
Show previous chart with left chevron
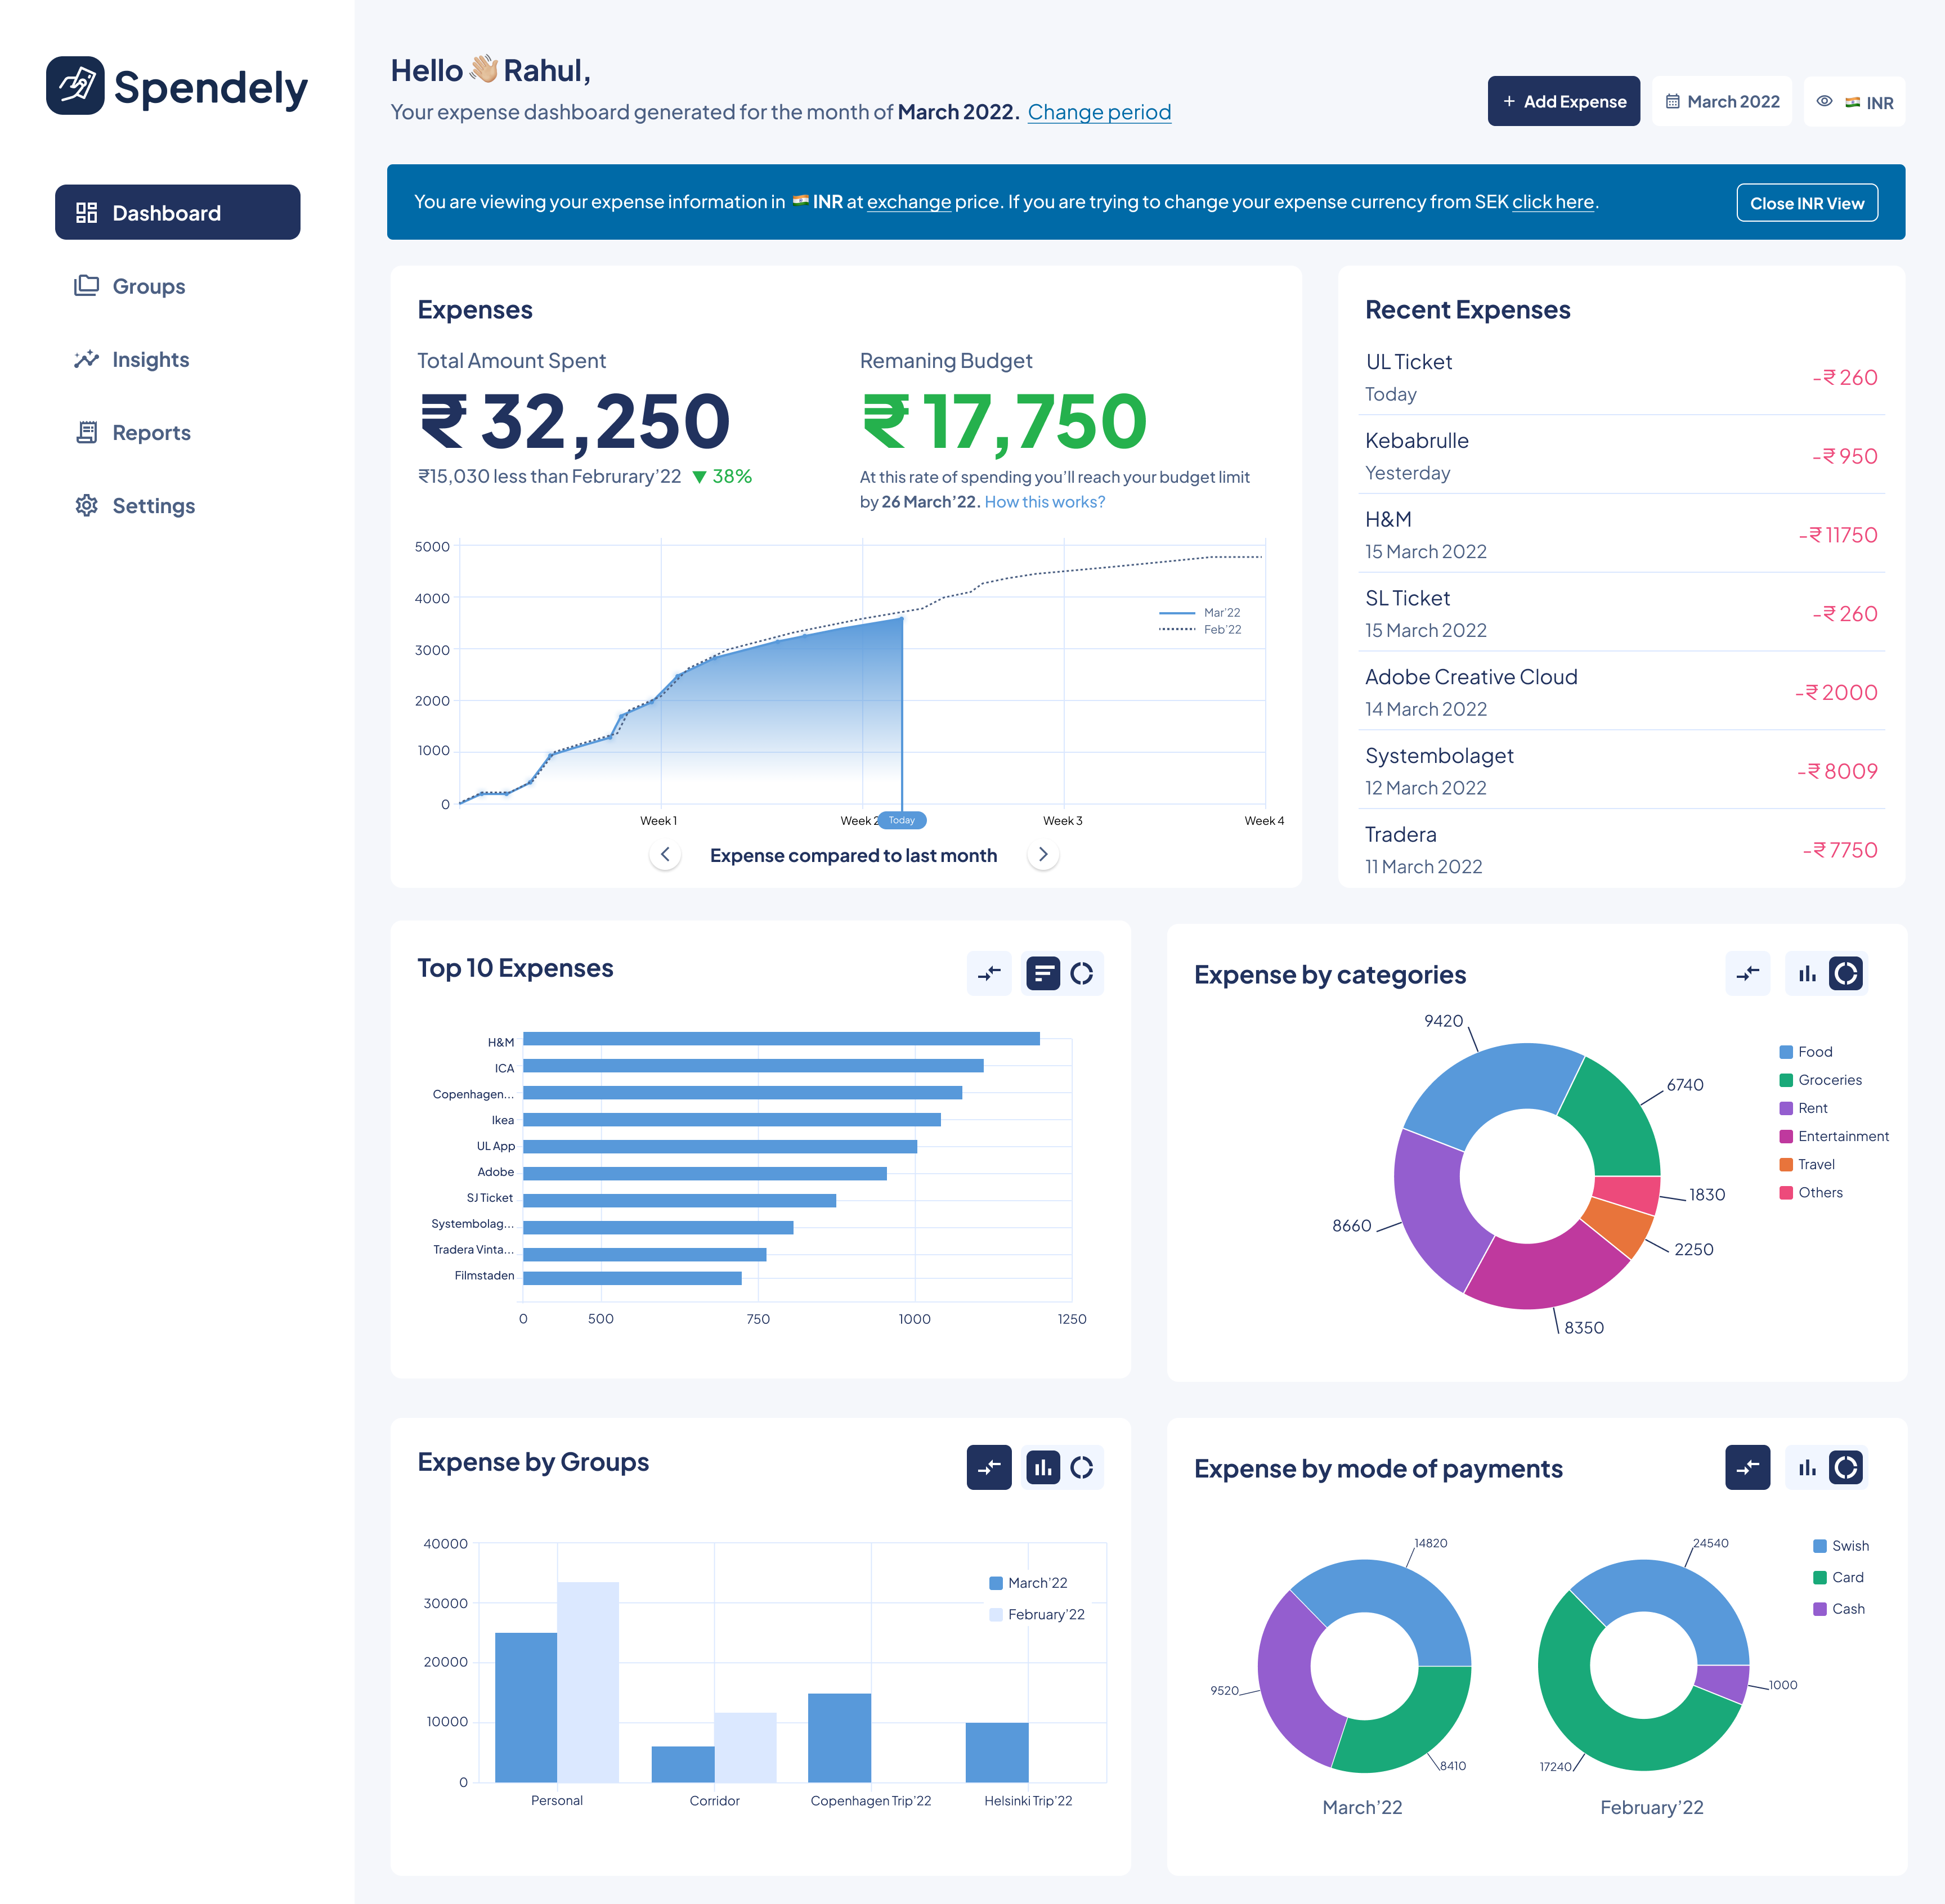[x=665, y=854]
